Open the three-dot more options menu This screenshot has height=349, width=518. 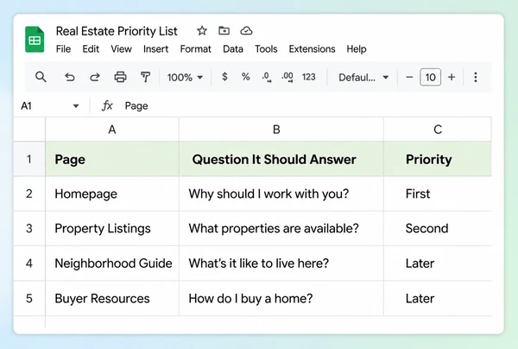pyautogui.click(x=476, y=78)
